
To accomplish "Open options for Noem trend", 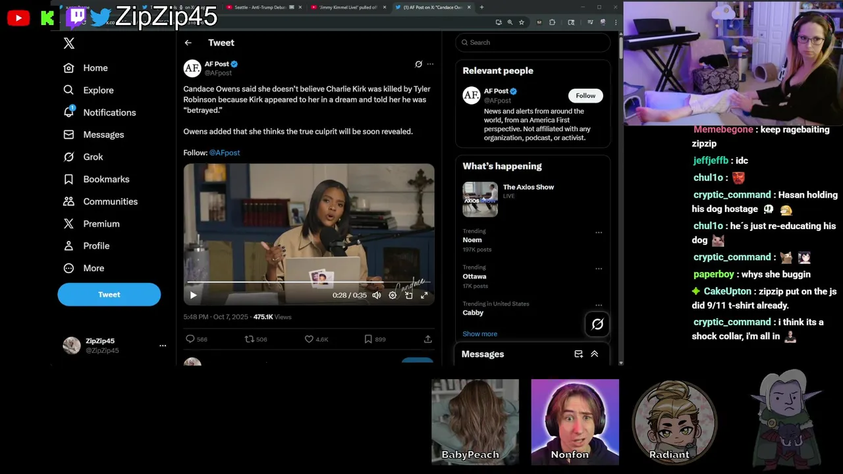I will (x=599, y=232).
